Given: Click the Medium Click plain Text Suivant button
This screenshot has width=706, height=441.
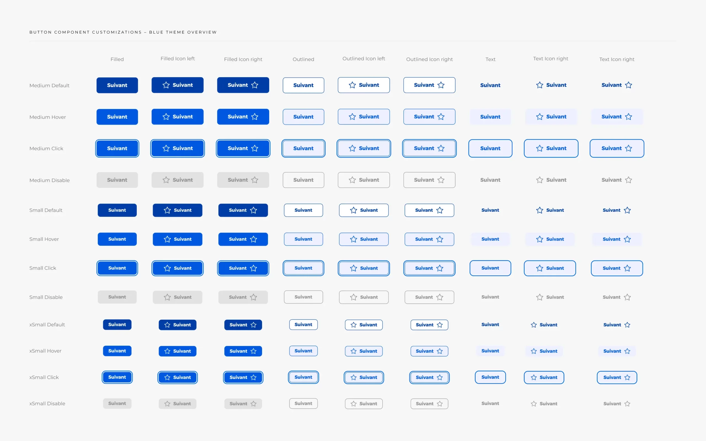Looking at the screenshot, I should (x=490, y=148).
